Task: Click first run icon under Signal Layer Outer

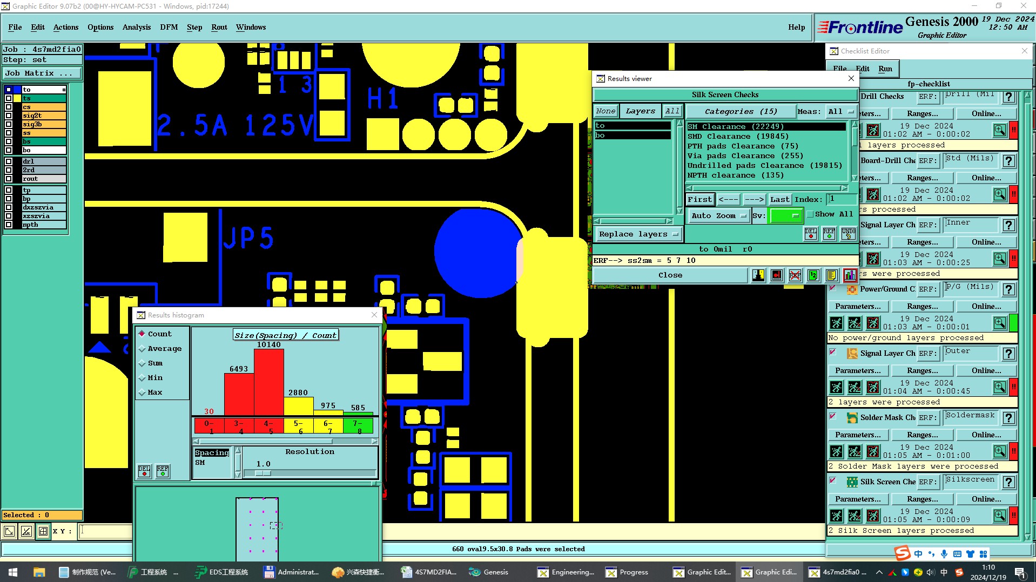Action: (x=836, y=387)
